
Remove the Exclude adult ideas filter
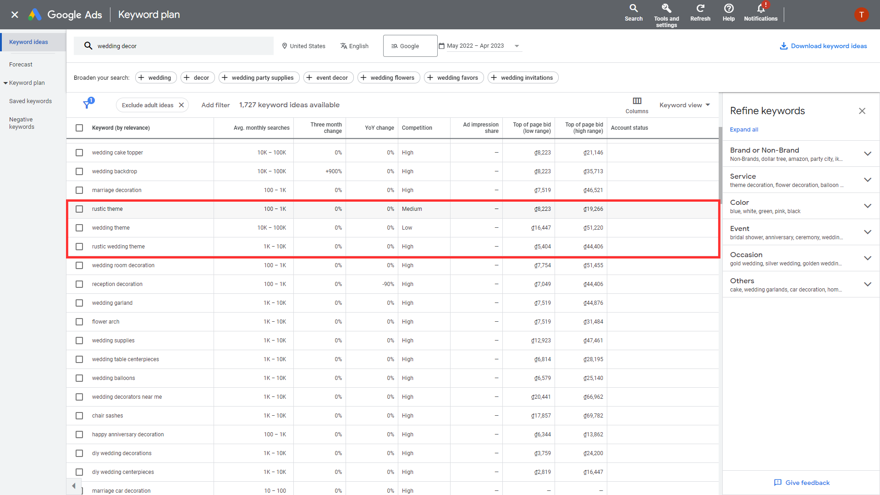point(181,105)
